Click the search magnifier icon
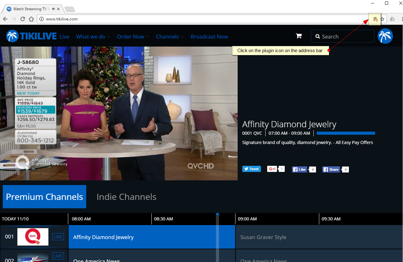This screenshot has height=262, width=403. click(318, 37)
